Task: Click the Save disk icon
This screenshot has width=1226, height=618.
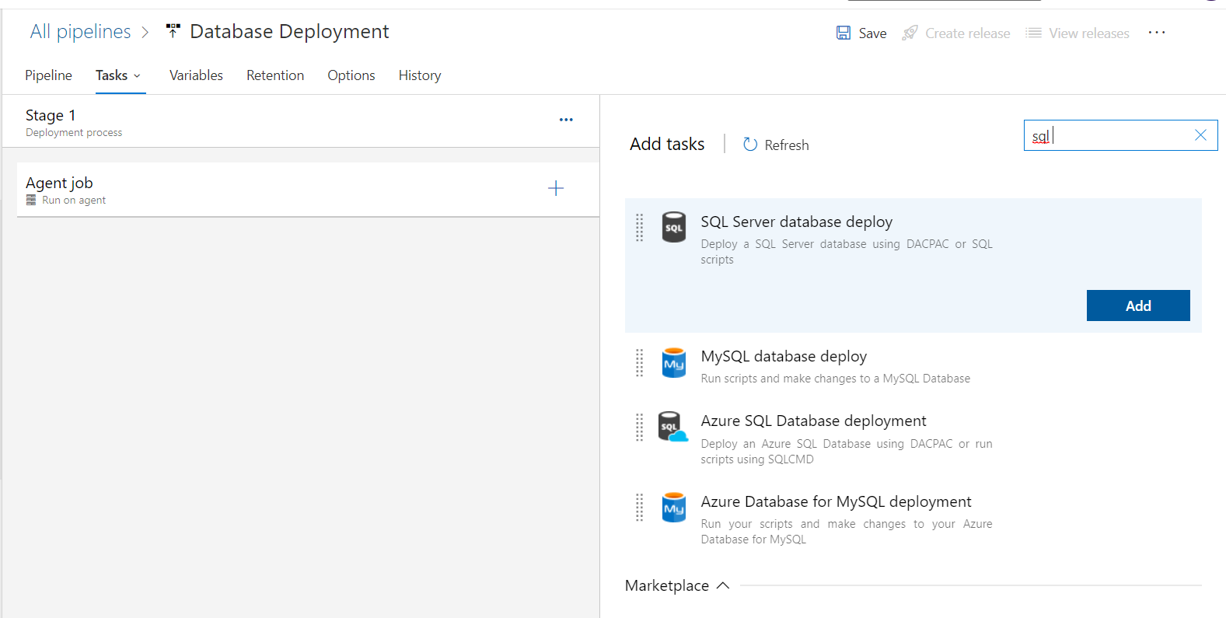Action: pyautogui.click(x=844, y=33)
